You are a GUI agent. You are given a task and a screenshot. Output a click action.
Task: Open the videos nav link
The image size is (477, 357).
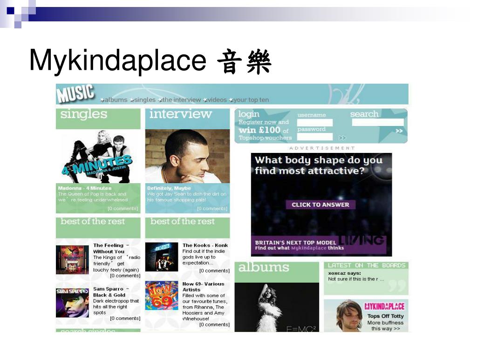pos(217,100)
